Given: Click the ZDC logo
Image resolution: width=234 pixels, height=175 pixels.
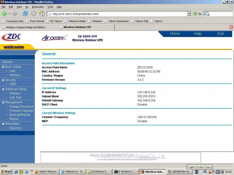Looking at the screenshot, I should click(12, 36).
